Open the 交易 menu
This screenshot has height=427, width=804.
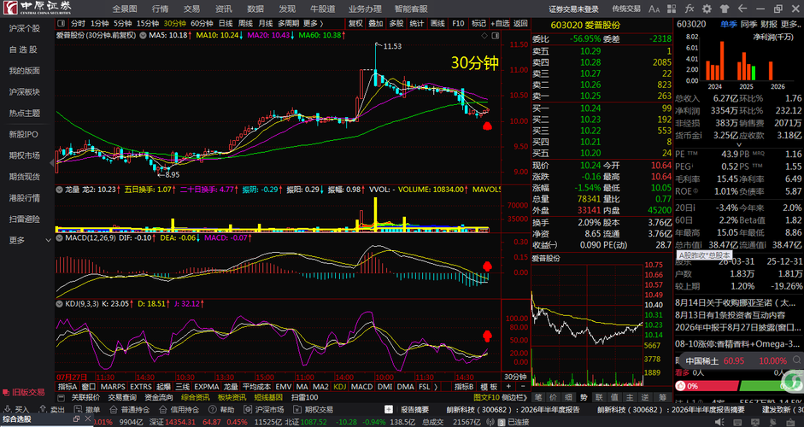pyautogui.click(x=191, y=9)
